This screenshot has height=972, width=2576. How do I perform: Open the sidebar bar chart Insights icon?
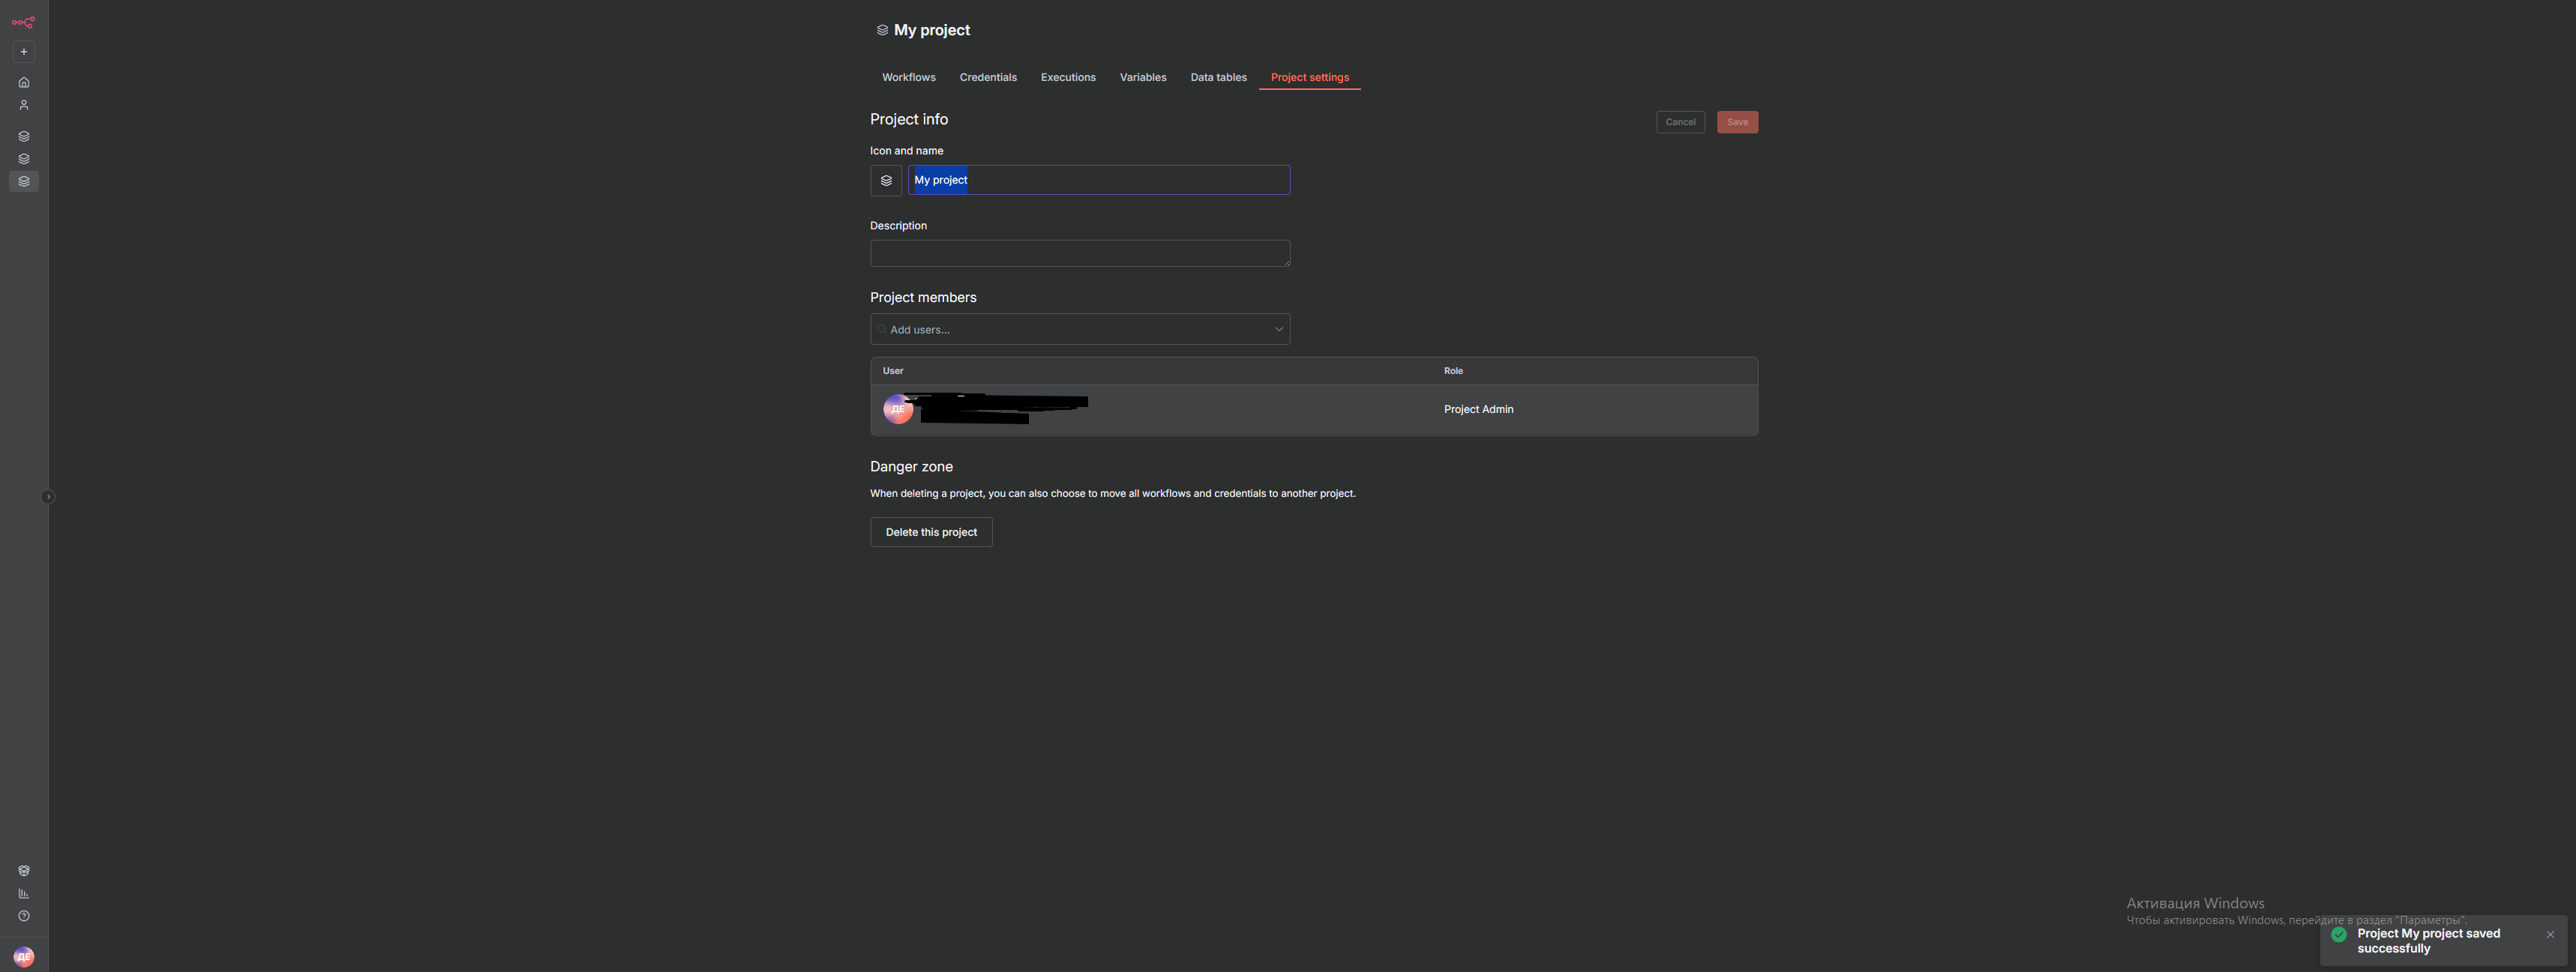(x=24, y=893)
